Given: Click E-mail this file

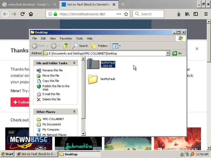Looking at the screenshot, I should tap(51, 94).
